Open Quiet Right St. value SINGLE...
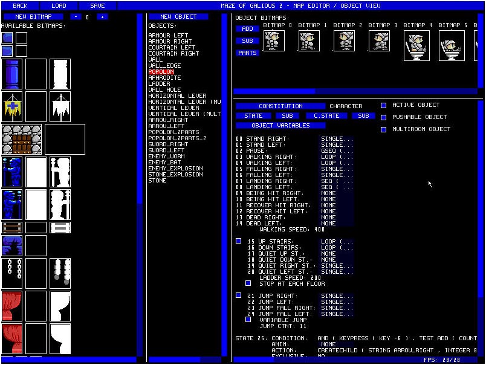Image resolution: width=486 pixels, height=365 pixels. (337, 265)
